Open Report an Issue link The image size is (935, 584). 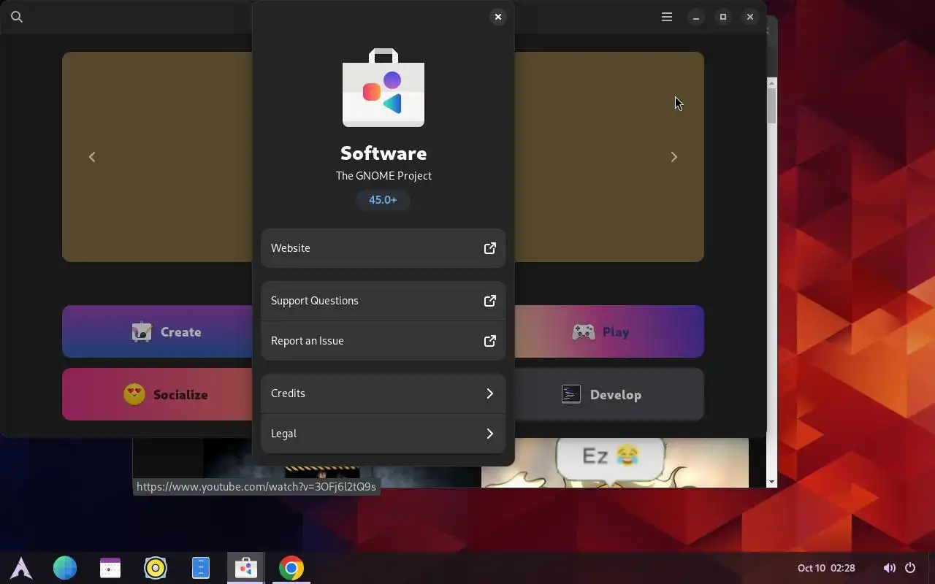click(383, 341)
